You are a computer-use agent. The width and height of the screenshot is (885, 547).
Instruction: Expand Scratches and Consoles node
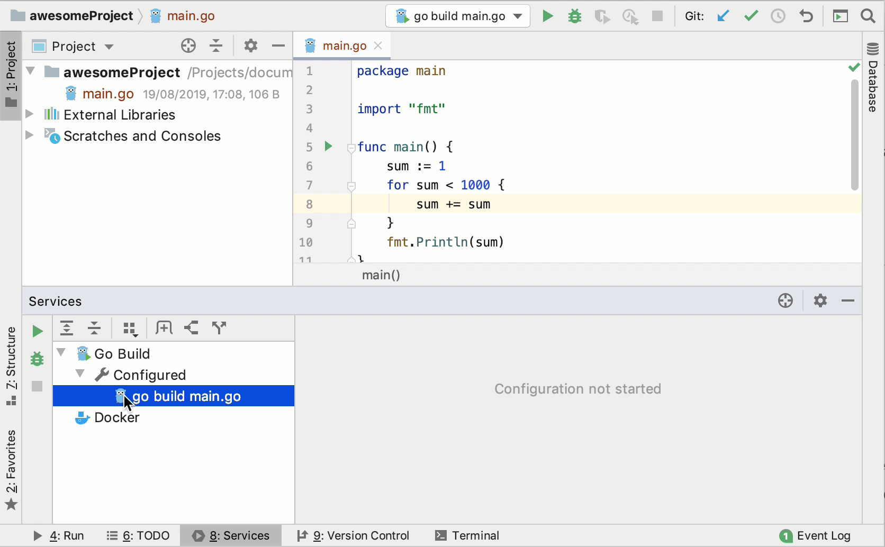[30, 135]
